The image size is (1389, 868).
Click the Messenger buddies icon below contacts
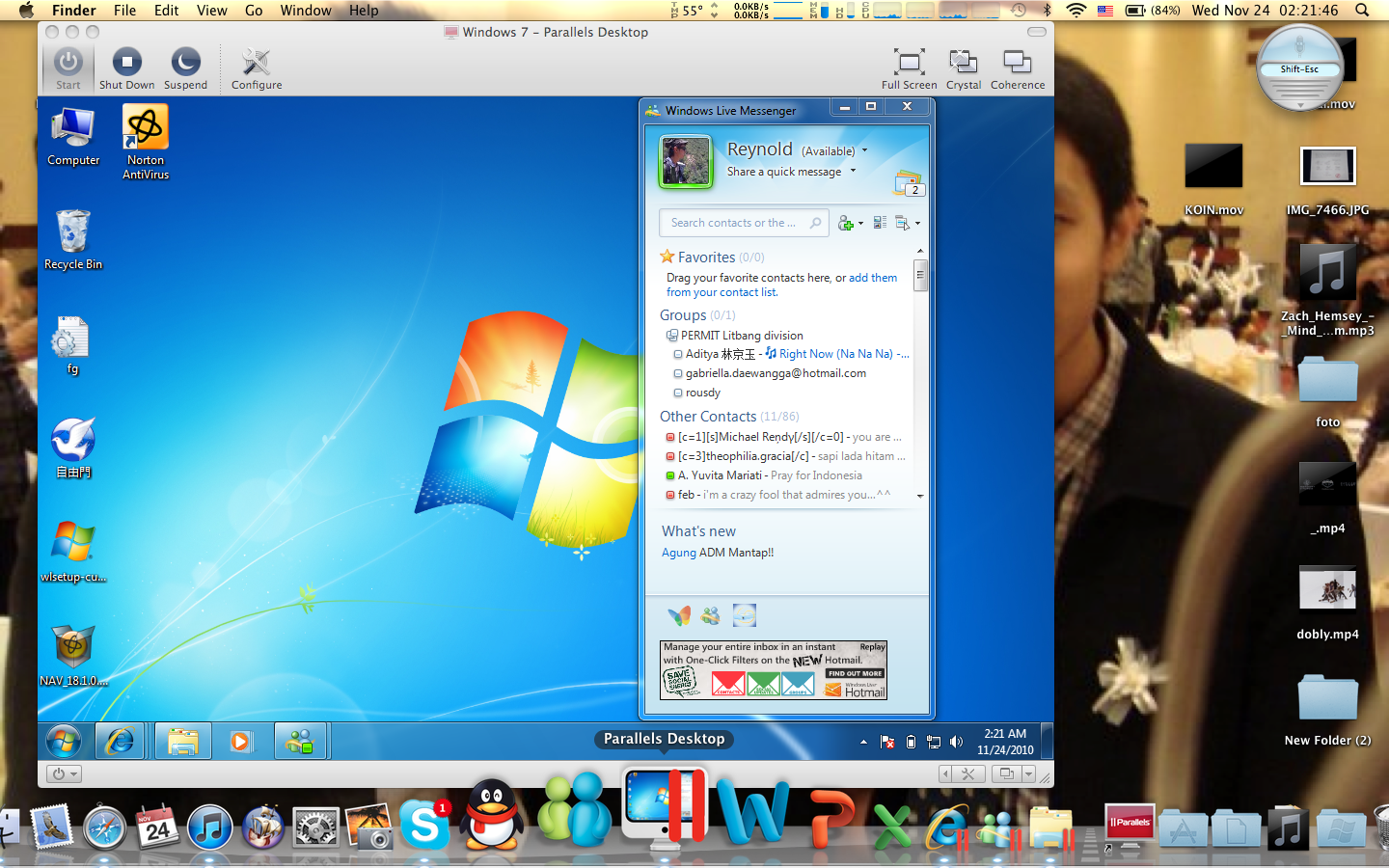pos(711,614)
